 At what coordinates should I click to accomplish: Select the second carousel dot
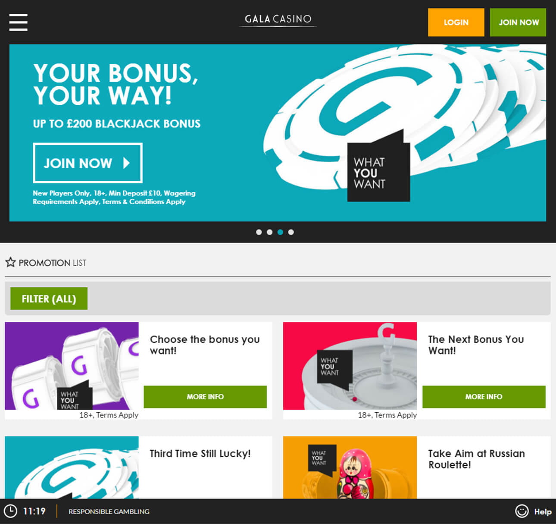(269, 232)
